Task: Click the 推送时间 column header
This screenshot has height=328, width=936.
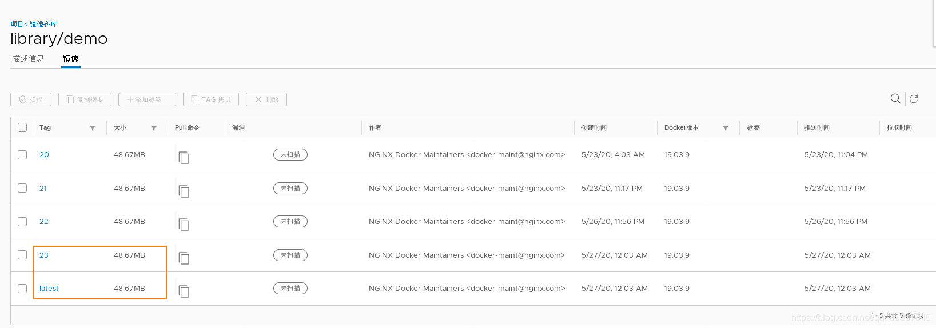Action: (x=817, y=127)
